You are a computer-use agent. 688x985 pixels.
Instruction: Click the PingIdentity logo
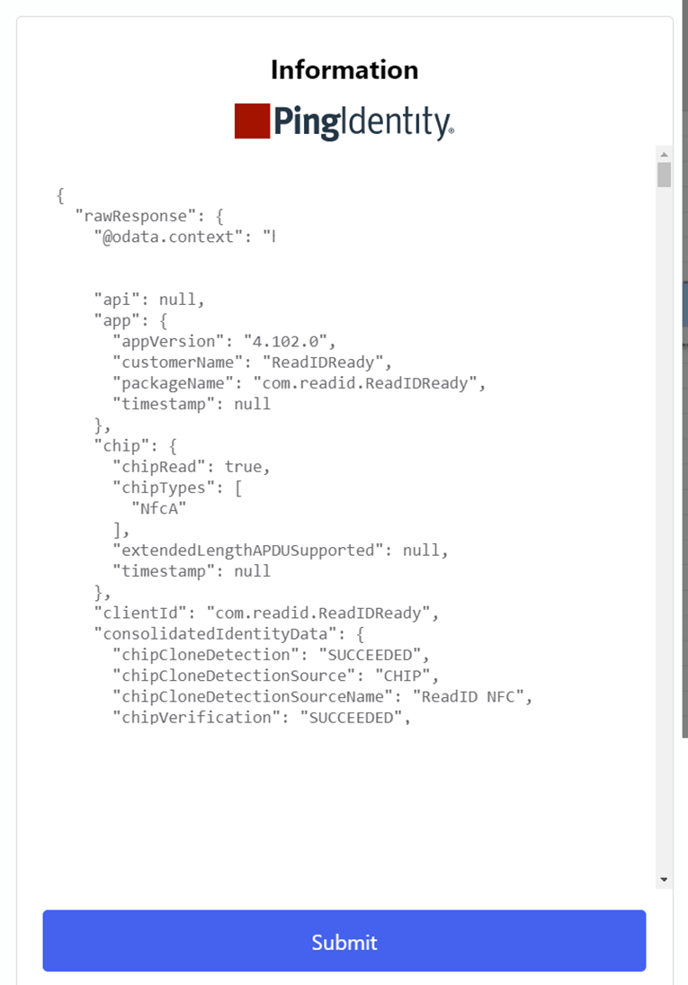(344, 121)
